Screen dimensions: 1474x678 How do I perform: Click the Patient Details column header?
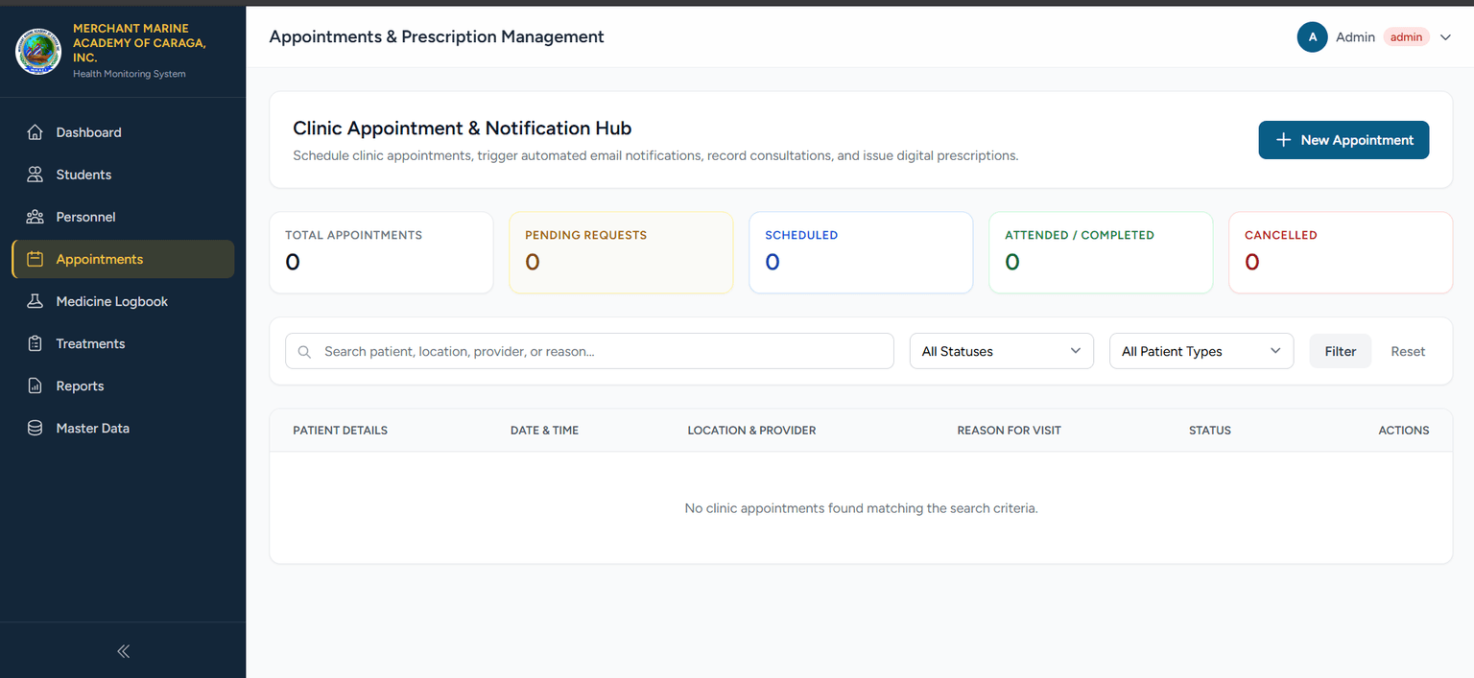click(x=340, y=431)
